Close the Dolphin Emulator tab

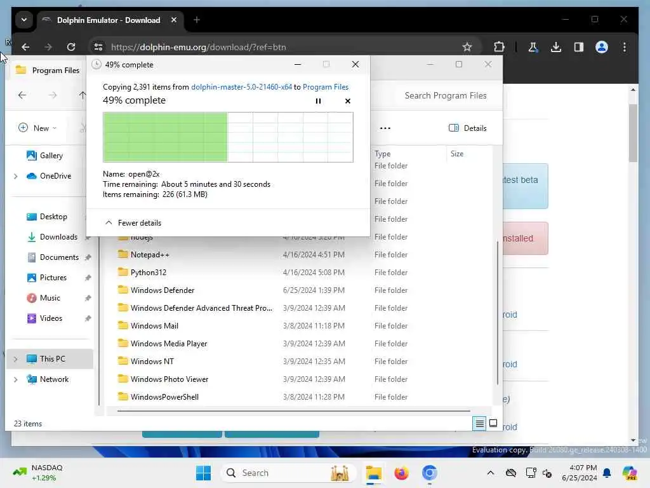[174, 20]
